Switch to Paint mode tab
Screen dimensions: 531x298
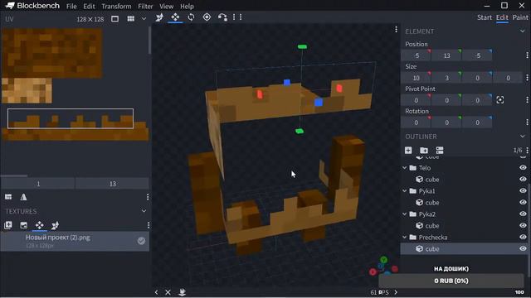coord(520,17)
